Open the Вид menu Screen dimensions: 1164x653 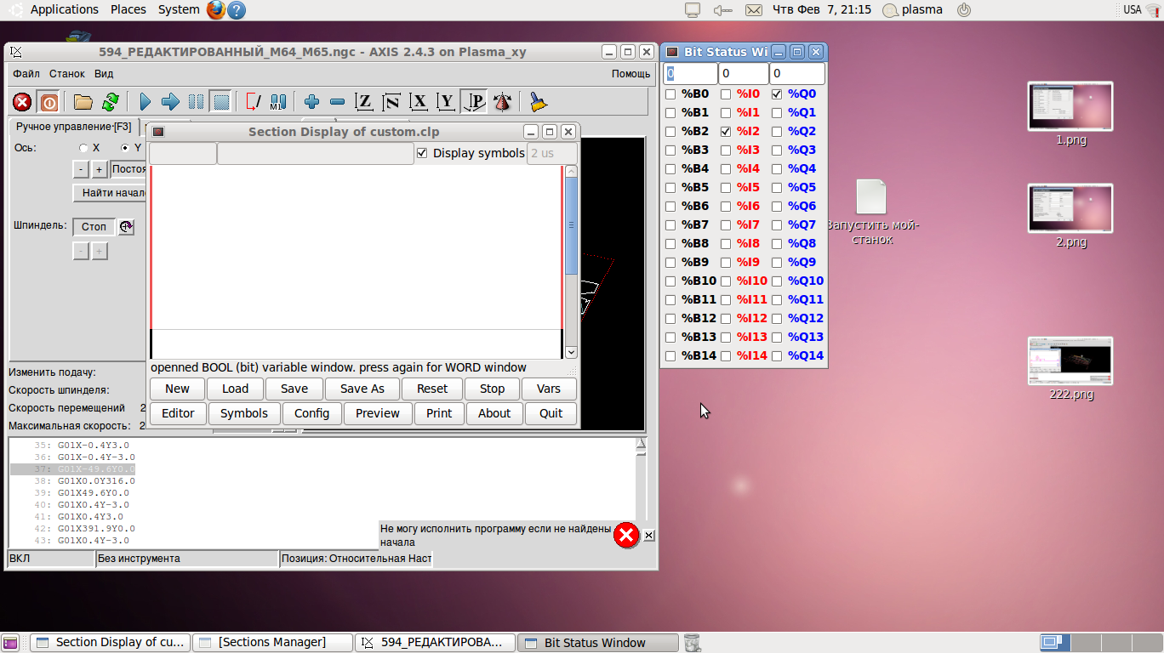[x=104, y=74]
